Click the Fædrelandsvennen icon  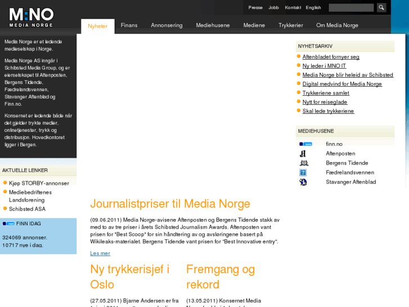click(303, 172)
